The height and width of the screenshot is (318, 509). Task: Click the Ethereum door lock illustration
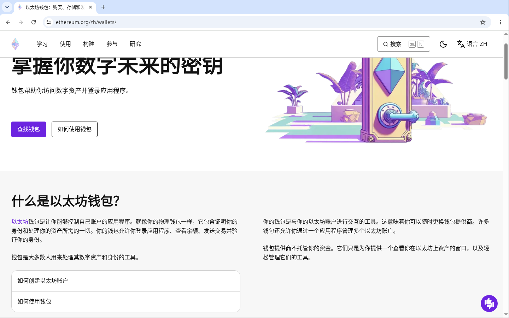pyautogui.click(x=376, y=100)
